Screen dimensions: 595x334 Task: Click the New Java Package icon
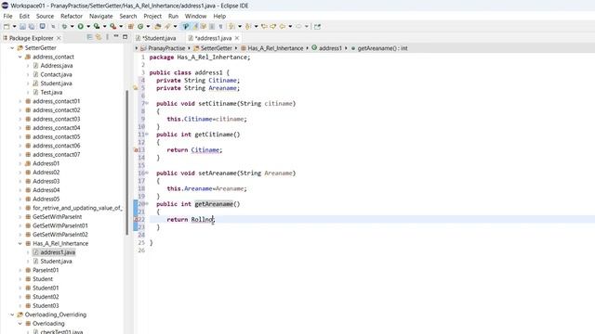point(130,27)
